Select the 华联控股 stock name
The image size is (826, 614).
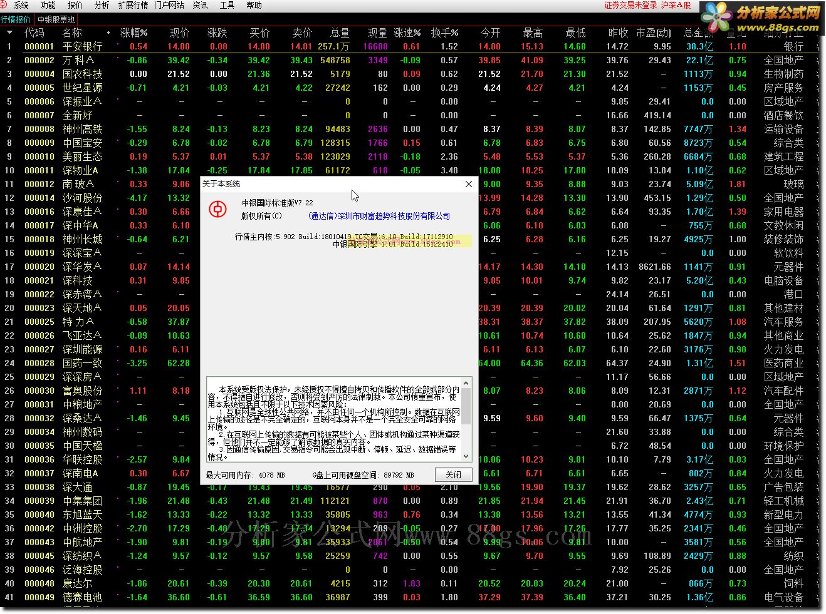pyautogui.click(x=82, y=459)
